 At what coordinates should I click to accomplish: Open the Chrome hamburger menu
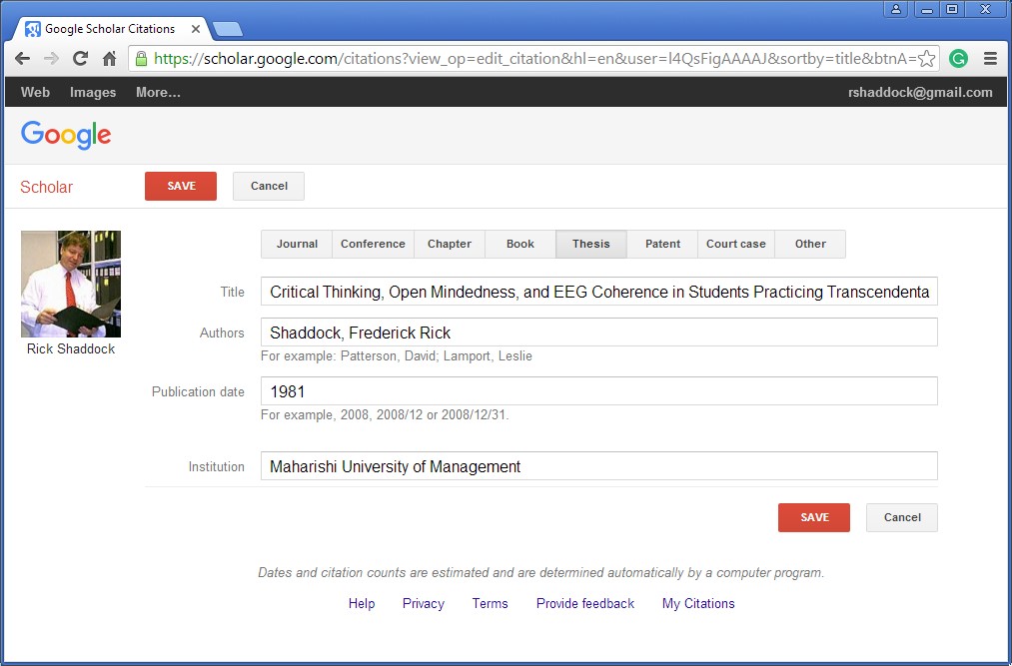(x=990, y=59)
